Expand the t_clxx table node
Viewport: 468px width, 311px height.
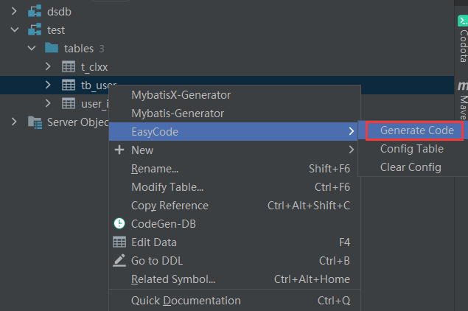coord(48,66)
